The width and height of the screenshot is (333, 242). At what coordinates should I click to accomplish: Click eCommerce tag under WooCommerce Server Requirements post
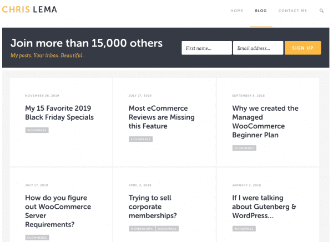point(37,238)
